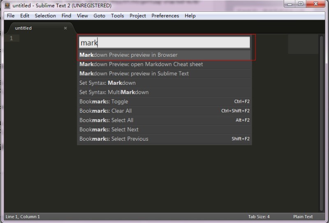Close the untitled tab

point(65,28)
